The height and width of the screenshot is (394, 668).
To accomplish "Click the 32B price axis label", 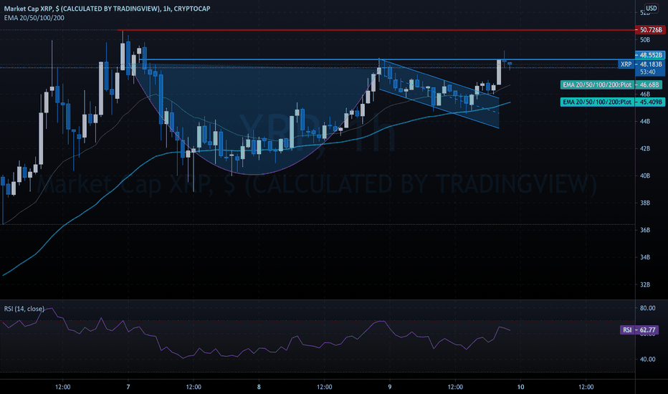I will click(x=645, y=284).
